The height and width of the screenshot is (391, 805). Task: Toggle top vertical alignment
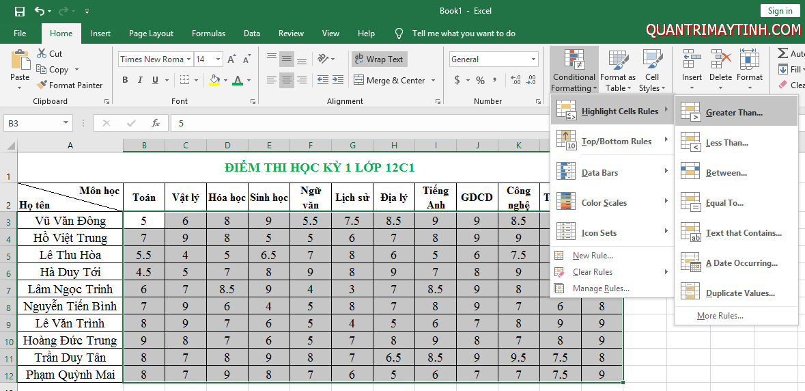[x=272, y=58]
